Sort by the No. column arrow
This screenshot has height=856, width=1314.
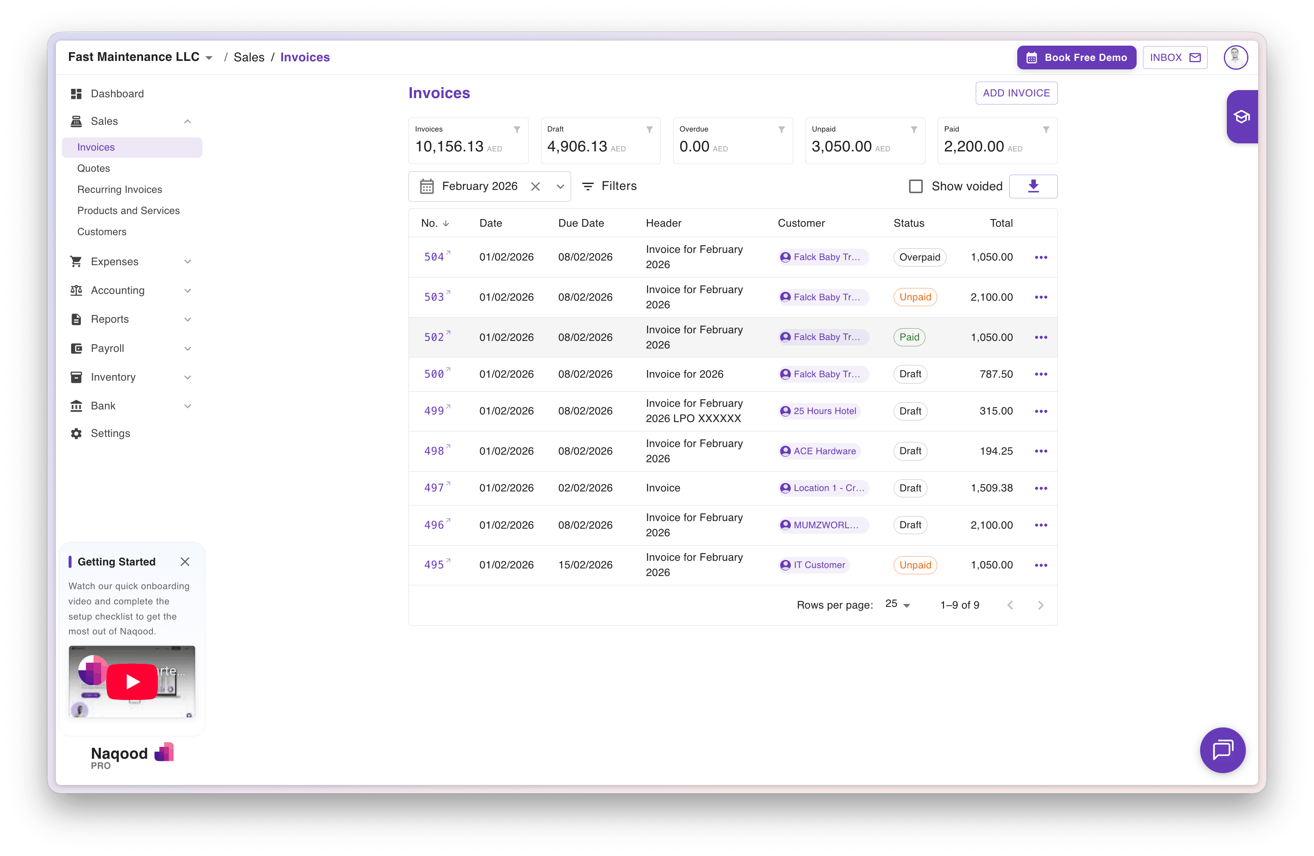click(446, 223)
